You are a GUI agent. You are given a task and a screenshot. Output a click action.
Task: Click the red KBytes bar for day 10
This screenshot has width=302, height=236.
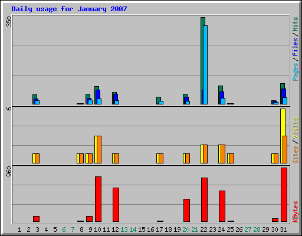(98, 199)
